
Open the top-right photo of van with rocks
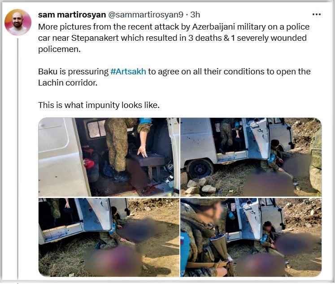coord(251,157)
